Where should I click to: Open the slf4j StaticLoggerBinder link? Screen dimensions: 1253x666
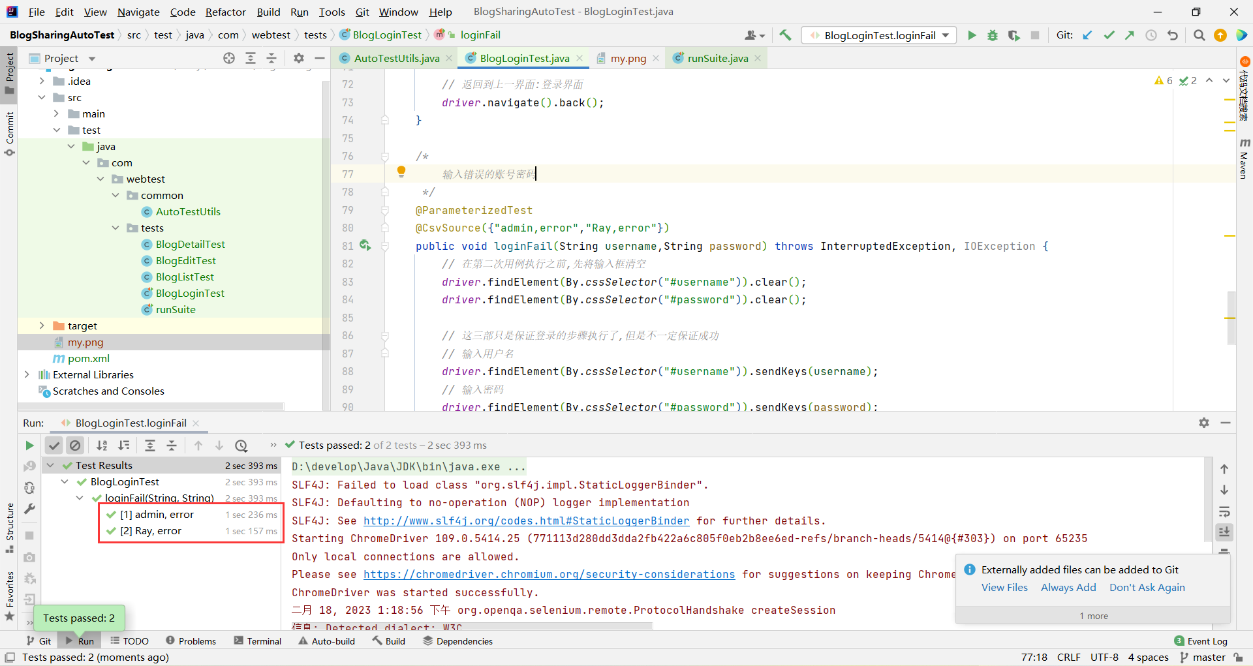click(x=526, y=521)
